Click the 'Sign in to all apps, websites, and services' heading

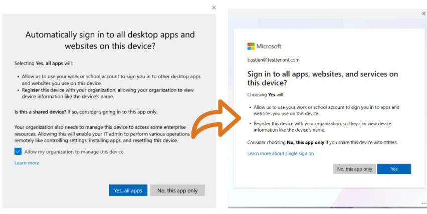point(323,78)
